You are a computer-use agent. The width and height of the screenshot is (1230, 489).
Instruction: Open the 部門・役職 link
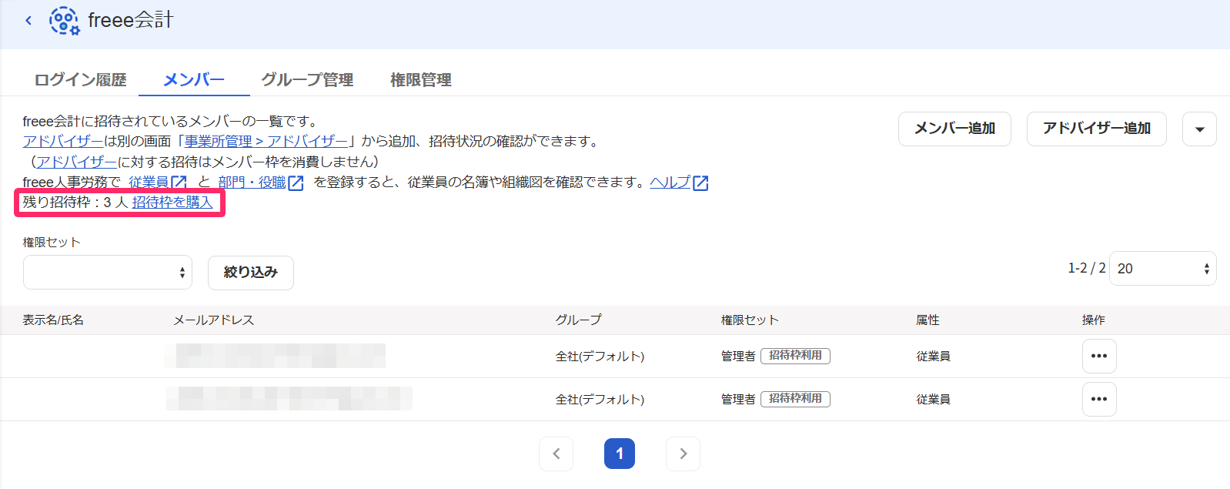tap(252, 183)
